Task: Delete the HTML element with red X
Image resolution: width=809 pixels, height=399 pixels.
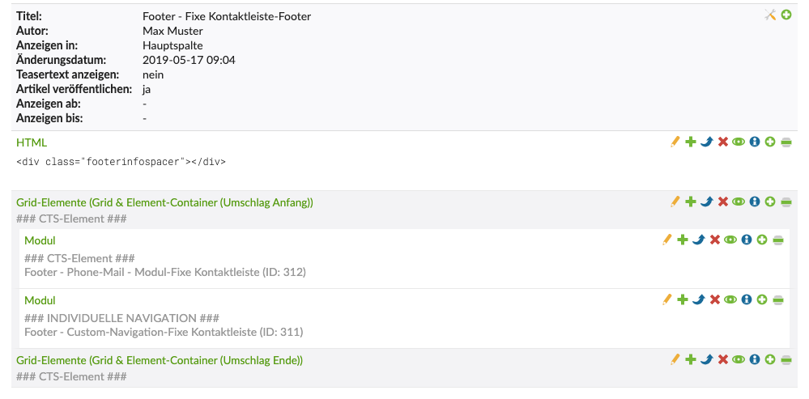Action: [x=722, y=142]
